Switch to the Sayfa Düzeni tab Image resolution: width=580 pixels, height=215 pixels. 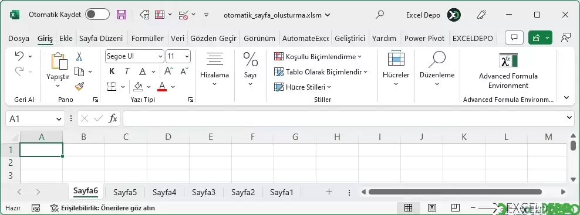[x=101, y=39]
